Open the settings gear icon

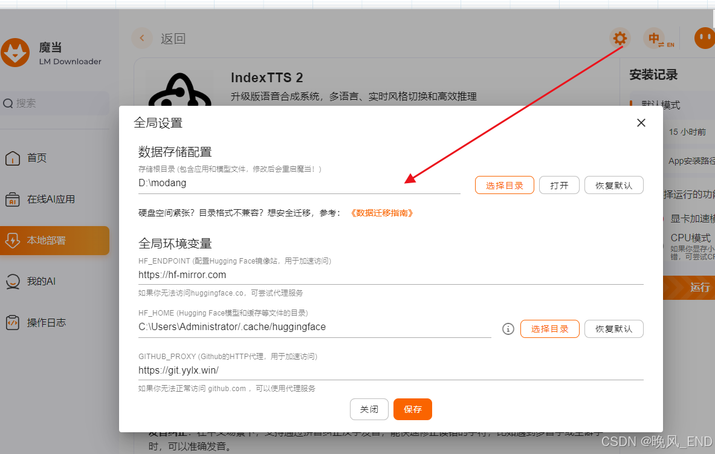point(620,38)
